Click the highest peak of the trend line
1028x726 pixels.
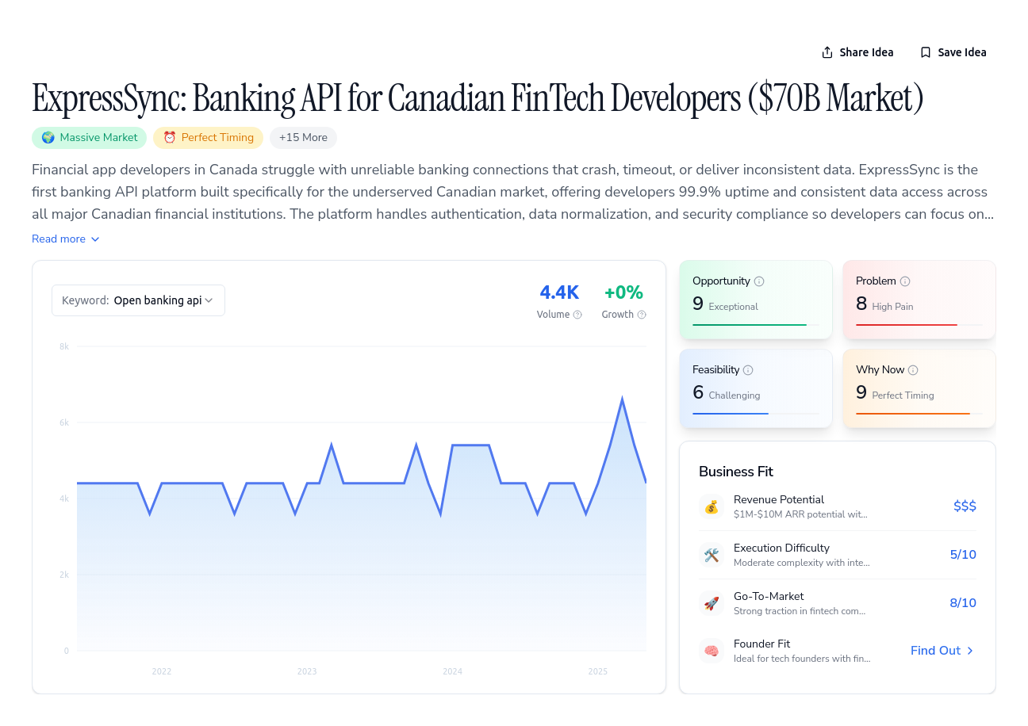click(x=623, y=399)
